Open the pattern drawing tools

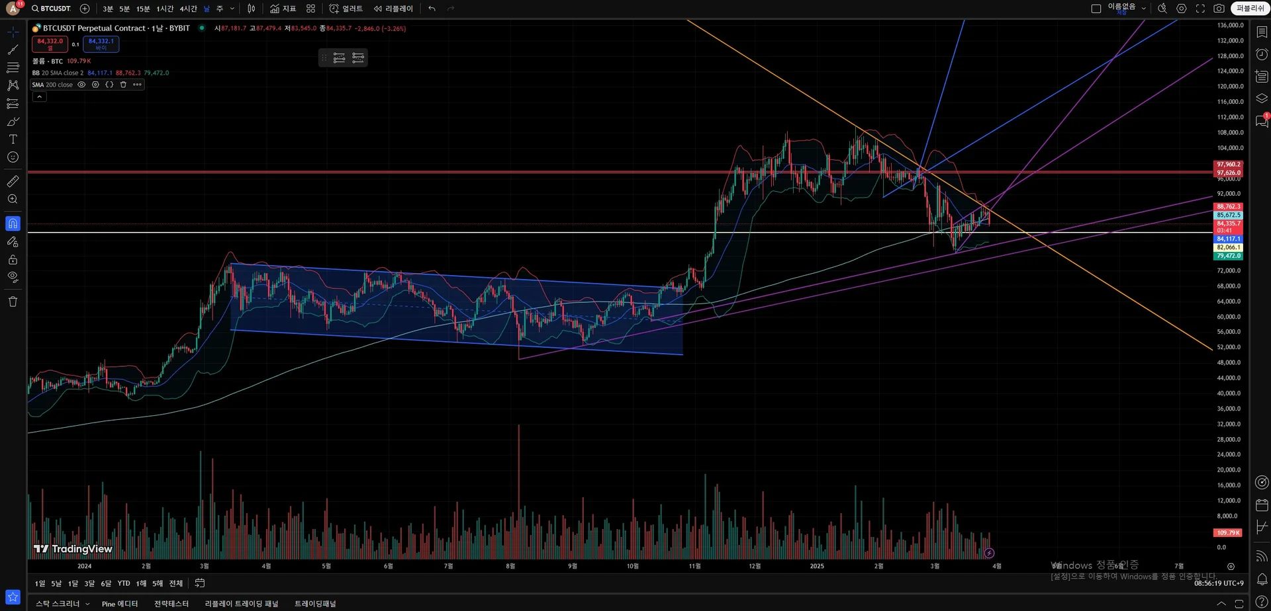[x=13, y=85]
